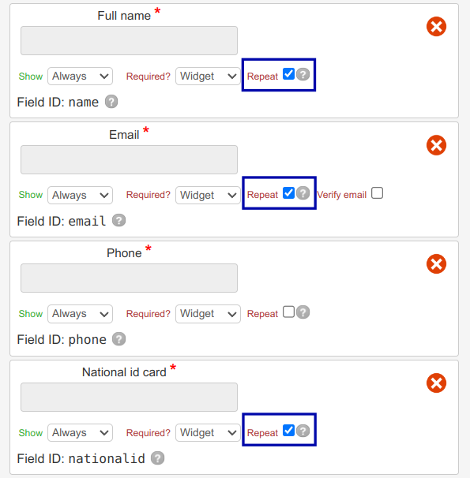Open help icon next to Field ID phone
The height and width of the screenshot is (478, 470).
click(x=118, y=339)
